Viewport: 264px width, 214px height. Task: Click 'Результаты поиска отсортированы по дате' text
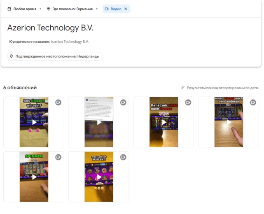[223, 88]
